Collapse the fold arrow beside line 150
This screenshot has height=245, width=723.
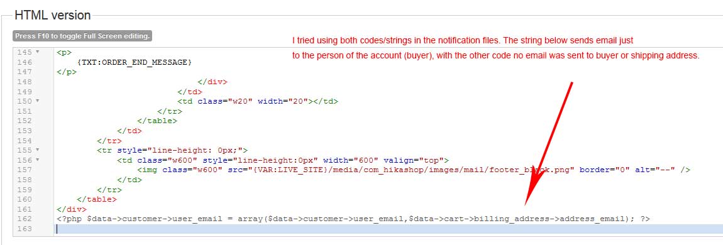38,101
